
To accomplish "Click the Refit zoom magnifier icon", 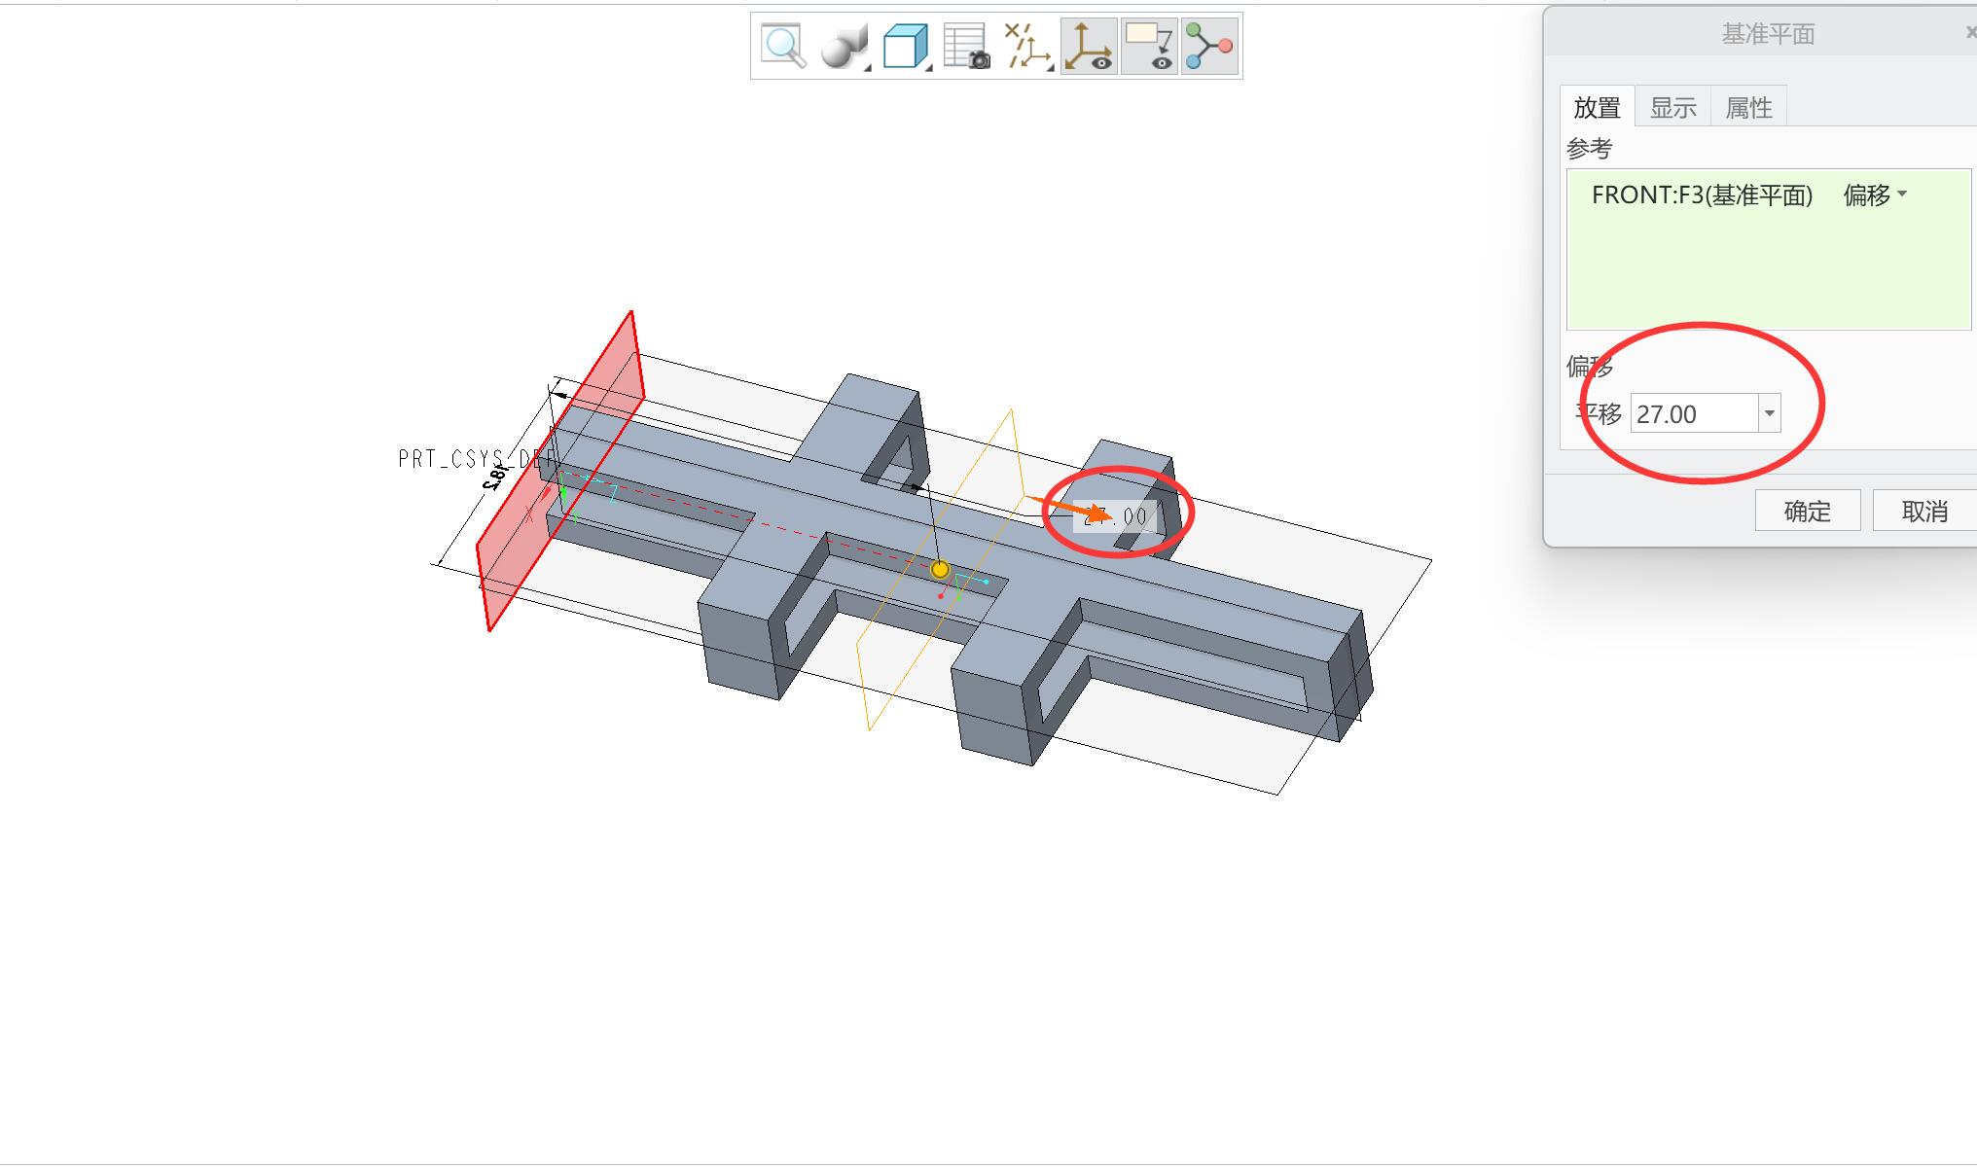I will 784,46.
